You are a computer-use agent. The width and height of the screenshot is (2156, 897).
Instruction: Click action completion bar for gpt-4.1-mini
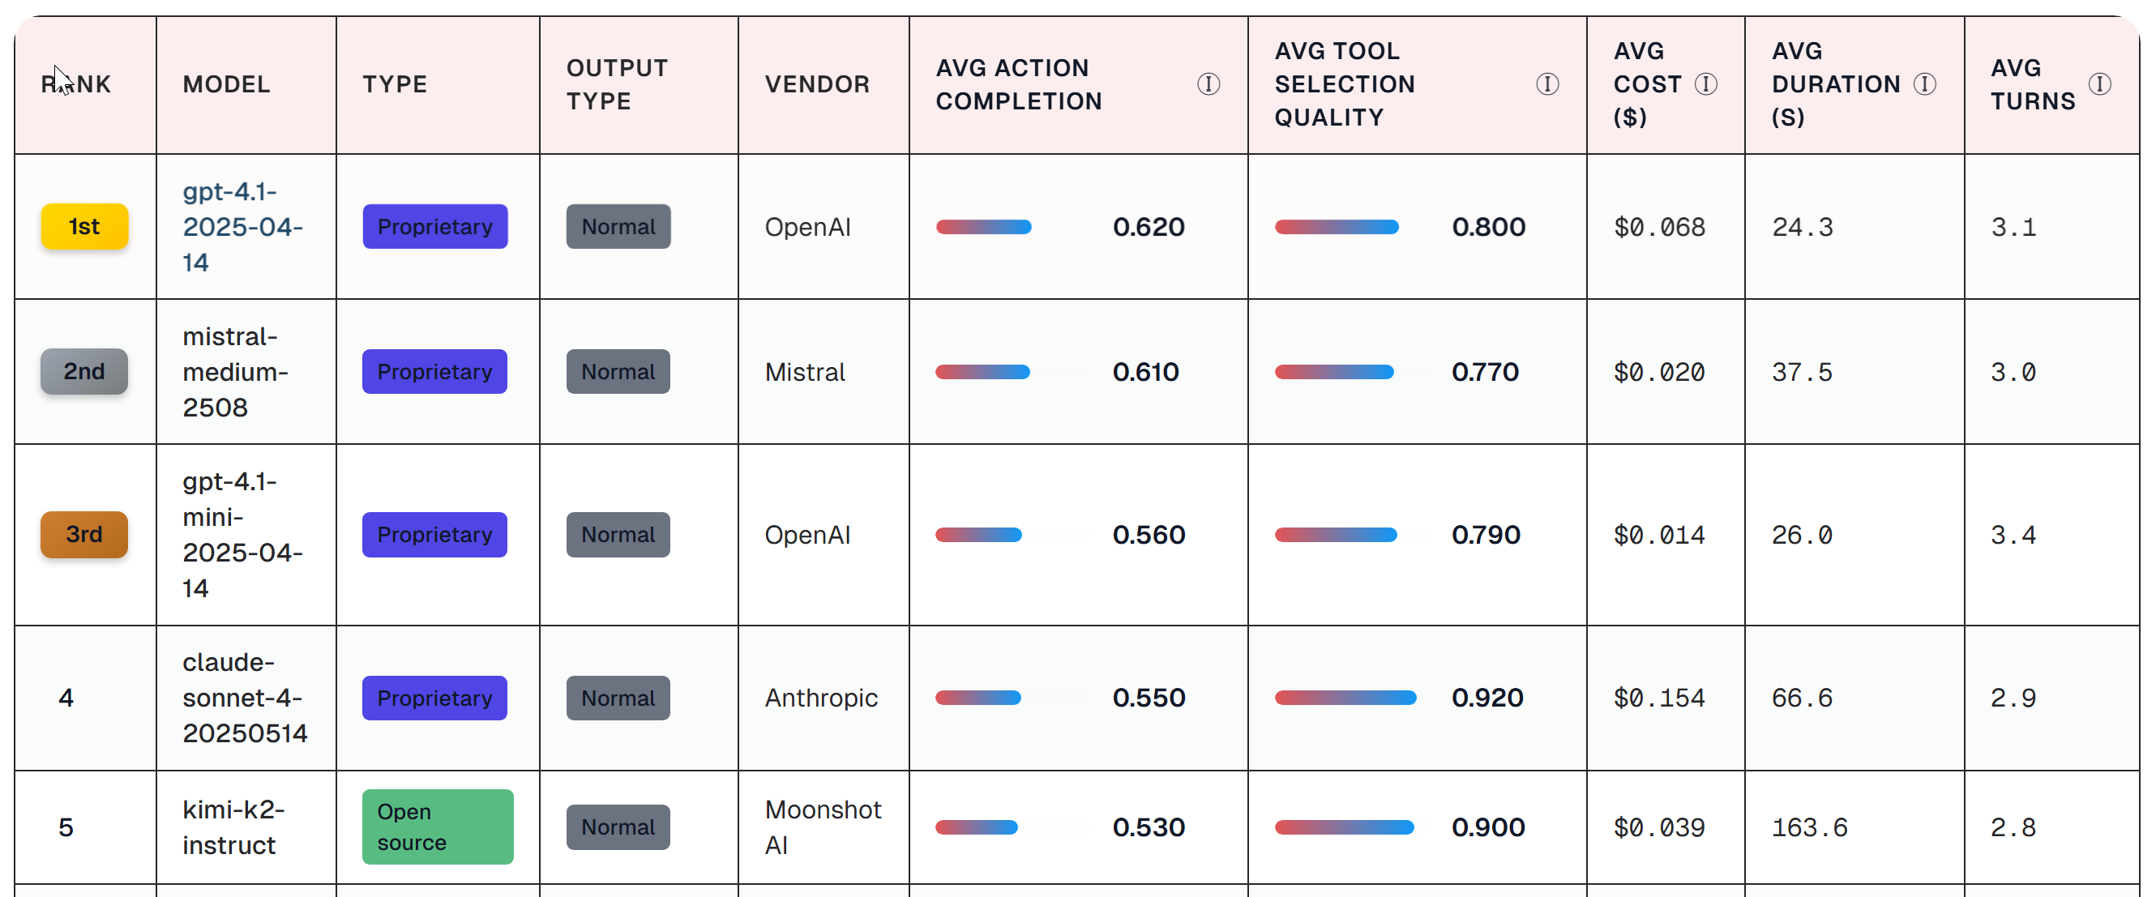pyautogui.click(x=978, y=535)
